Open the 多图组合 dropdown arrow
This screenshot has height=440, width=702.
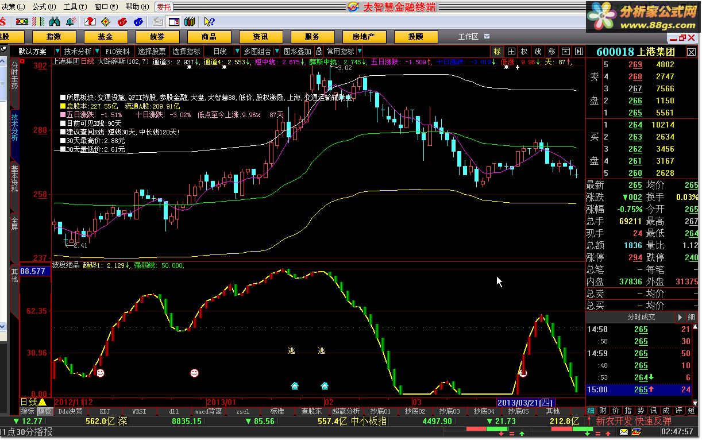277,51
